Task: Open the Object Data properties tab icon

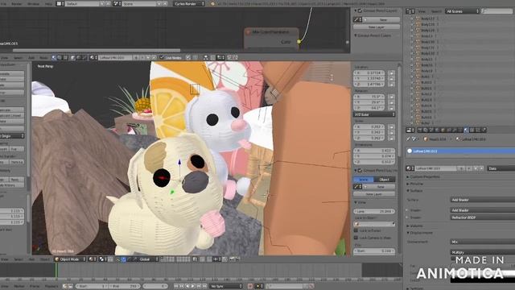Action: [x=460, y=130]
